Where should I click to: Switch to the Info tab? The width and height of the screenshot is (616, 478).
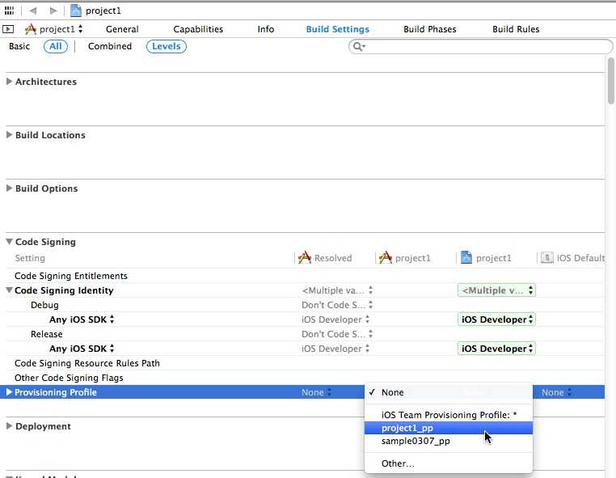tap(266, 29)
